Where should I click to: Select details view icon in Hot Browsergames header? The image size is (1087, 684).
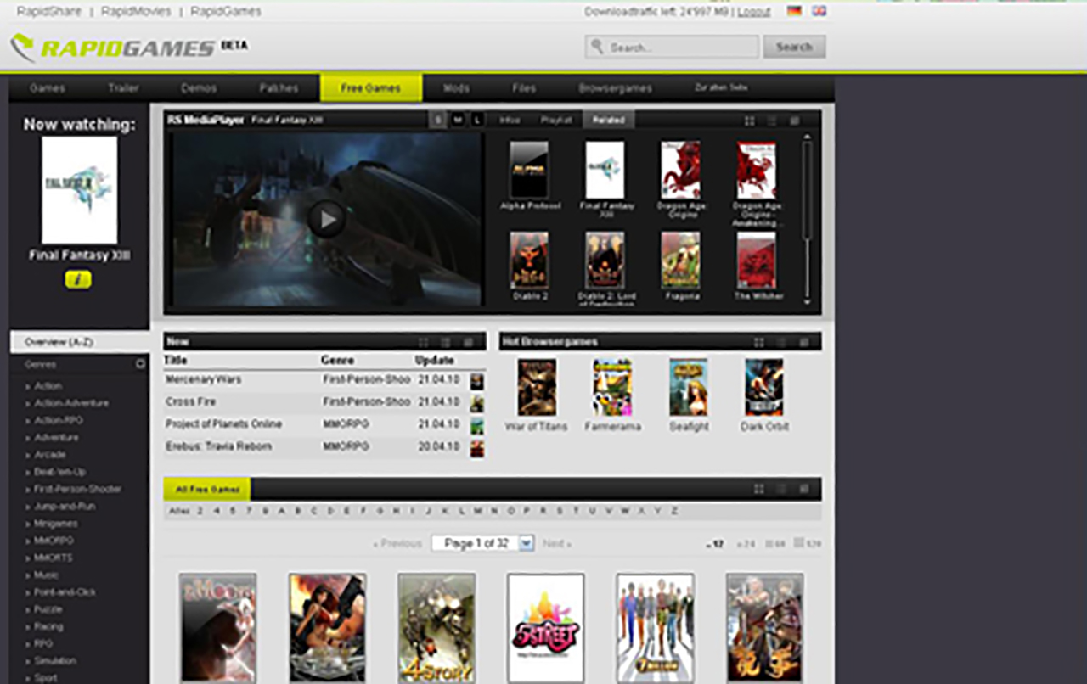coord(803,342)
